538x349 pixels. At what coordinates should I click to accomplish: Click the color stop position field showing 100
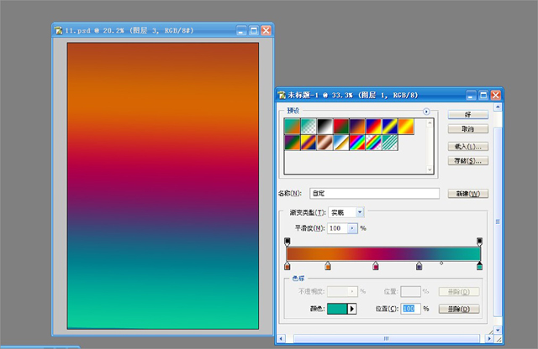pyautogui.click(x=410, y=309)
